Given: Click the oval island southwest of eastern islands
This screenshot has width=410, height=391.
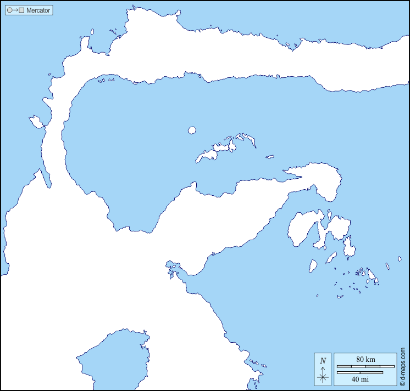Looking at the screenshot, I should click(x=313, y=265).
